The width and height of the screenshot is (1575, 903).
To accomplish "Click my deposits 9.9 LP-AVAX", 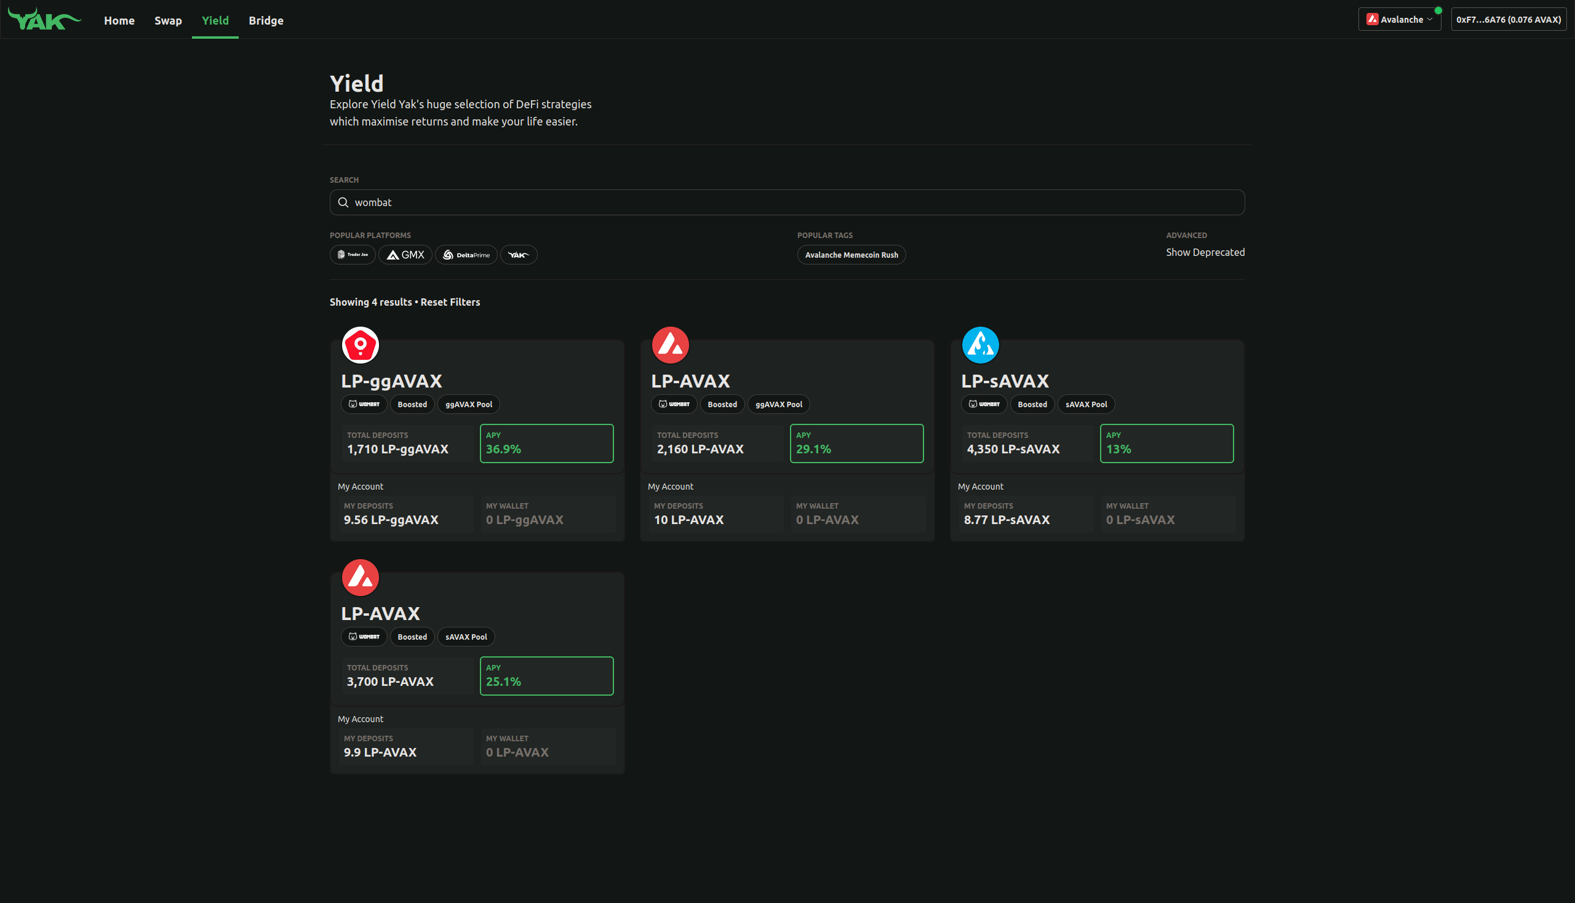I will pyautogui.click(x=405, y=747).
